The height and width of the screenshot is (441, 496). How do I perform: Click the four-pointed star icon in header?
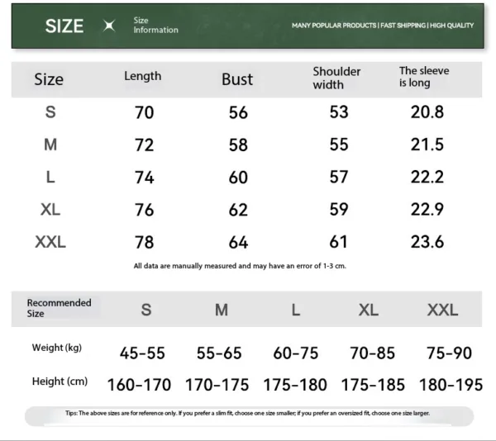coord(108,26)
